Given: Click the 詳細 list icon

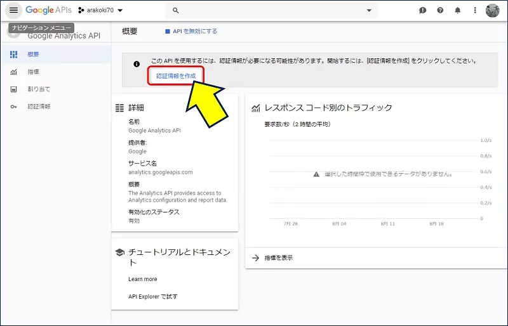Looking at the screenshot, I should click(x=119, y=108).
